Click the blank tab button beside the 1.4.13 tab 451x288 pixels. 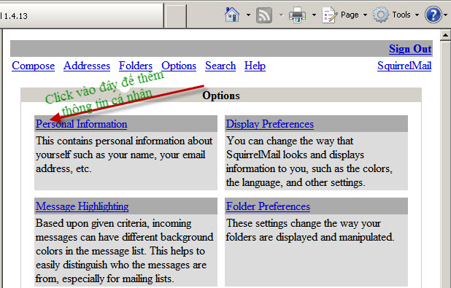coord(176,16)
